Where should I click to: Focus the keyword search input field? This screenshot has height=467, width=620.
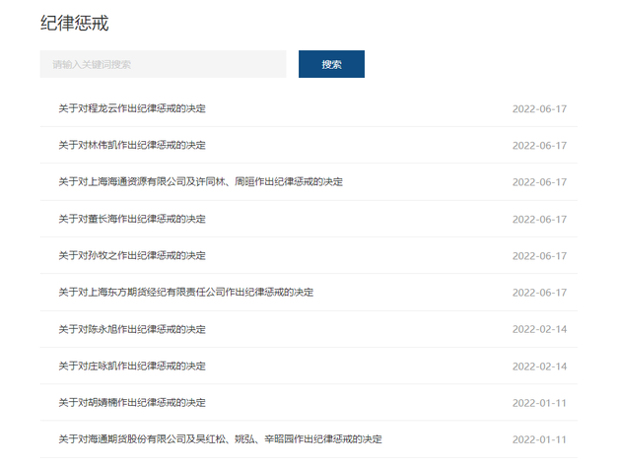(163, 64)
